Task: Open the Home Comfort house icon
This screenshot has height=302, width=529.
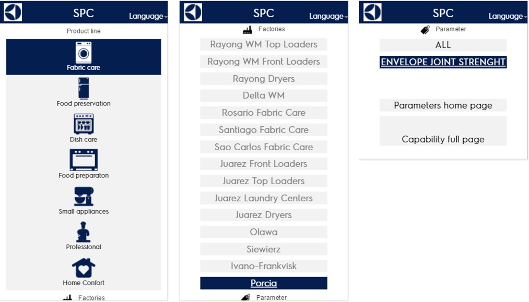Action: coord(84,268)
